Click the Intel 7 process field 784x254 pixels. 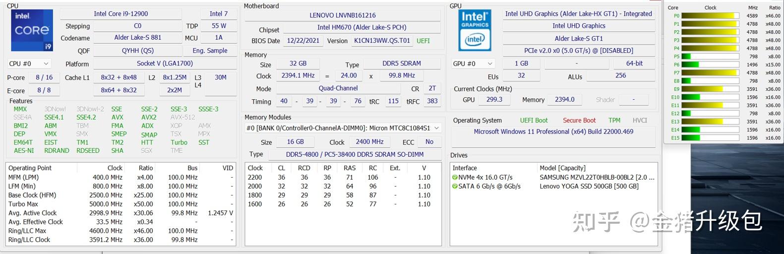point(219,14)
